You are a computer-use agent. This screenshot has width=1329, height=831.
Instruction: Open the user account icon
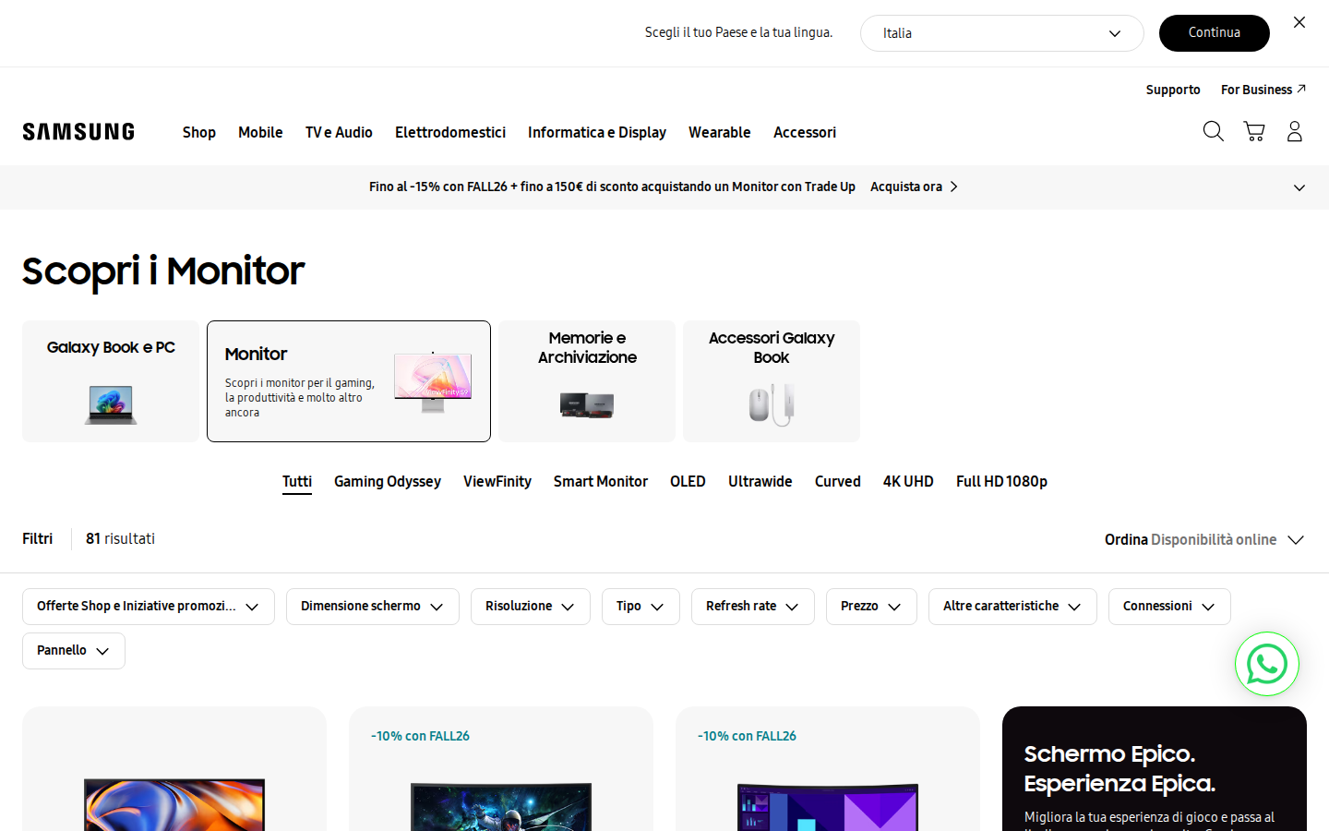[1295, 132]
